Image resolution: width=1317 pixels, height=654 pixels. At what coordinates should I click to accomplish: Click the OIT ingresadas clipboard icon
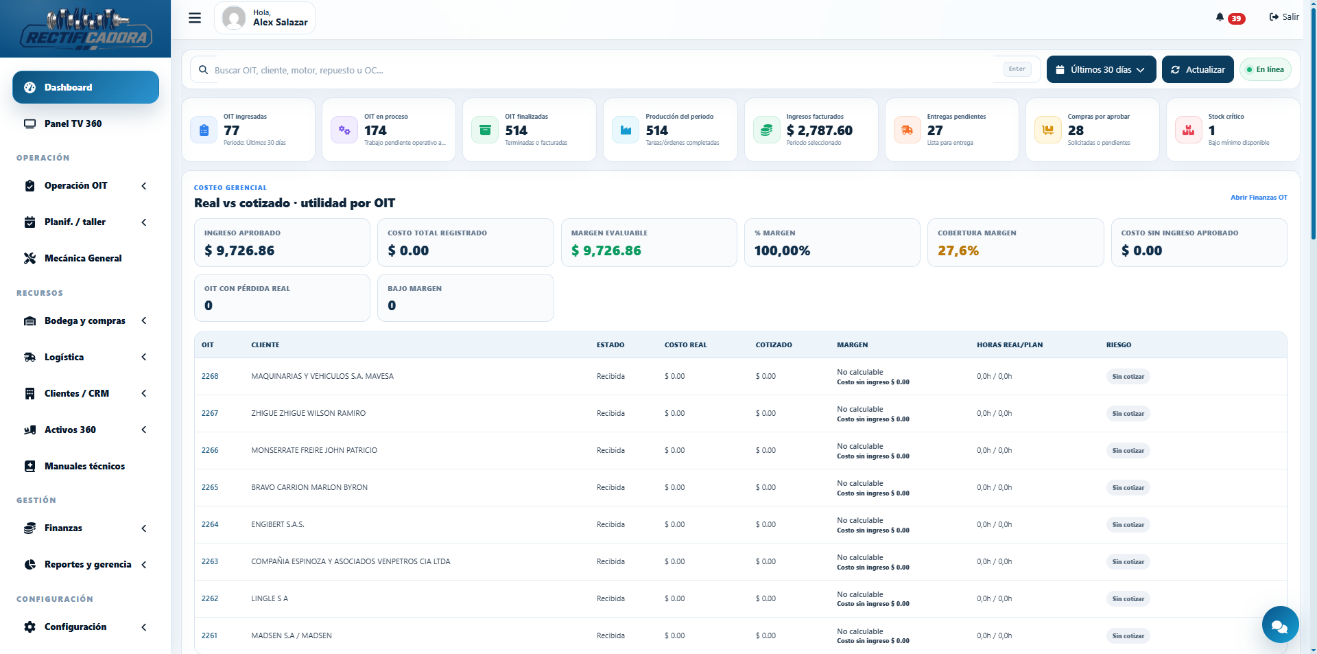click(x=204, y=130)
